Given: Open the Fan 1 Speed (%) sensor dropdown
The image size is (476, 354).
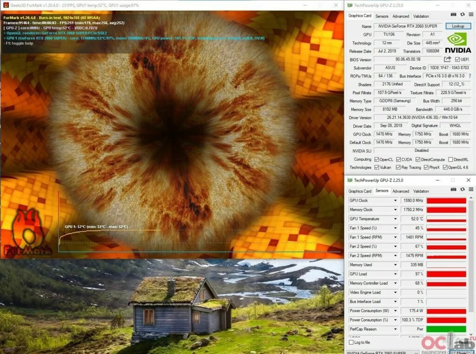Looking at the screenshot, I should 395,228.
